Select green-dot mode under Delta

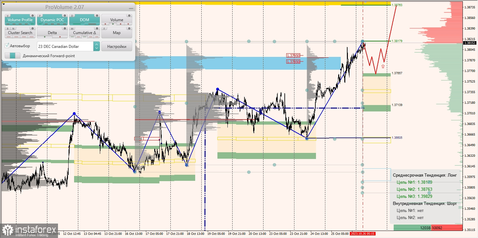tap(45, 37)
